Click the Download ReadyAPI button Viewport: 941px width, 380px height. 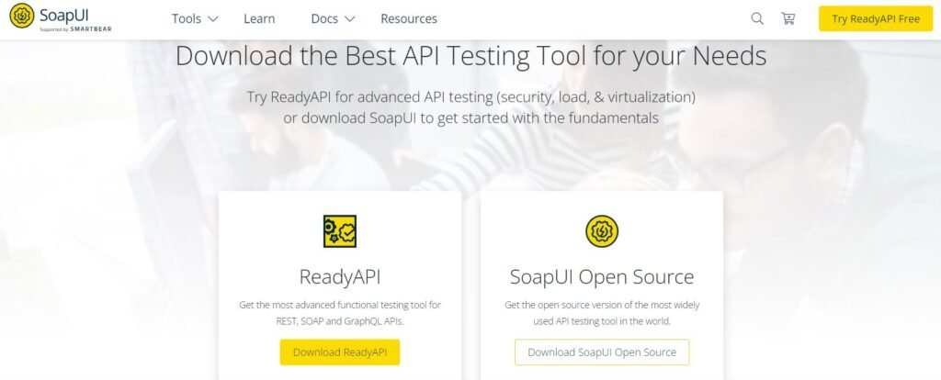coord(340,352)
